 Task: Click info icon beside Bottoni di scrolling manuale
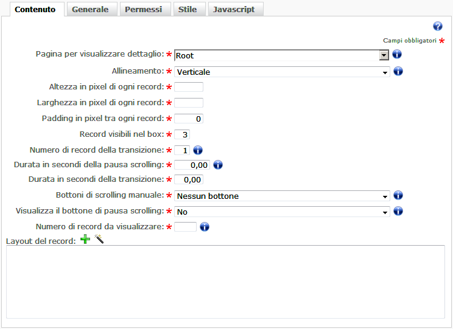[x=398, y=196]
